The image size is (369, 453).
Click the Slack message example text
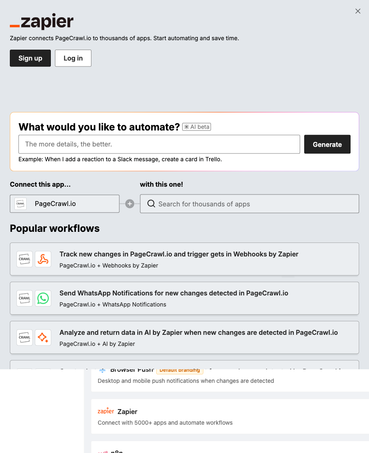tap(120, 159)
